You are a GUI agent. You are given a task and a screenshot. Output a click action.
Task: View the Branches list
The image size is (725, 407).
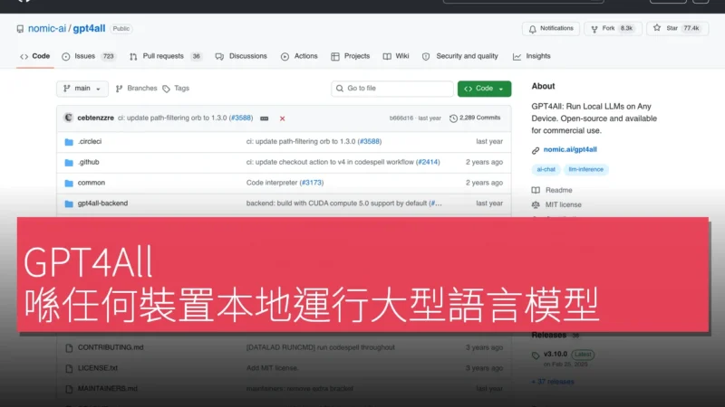137,89
